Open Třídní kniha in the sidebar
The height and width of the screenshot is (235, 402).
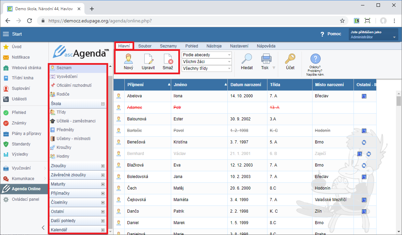(x=22, y=78)
